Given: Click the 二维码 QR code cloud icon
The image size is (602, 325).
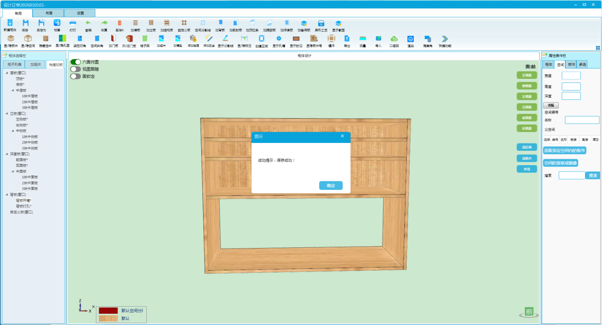Looking at the screenshot, I should pyautogui.click(x=394, y=39).
